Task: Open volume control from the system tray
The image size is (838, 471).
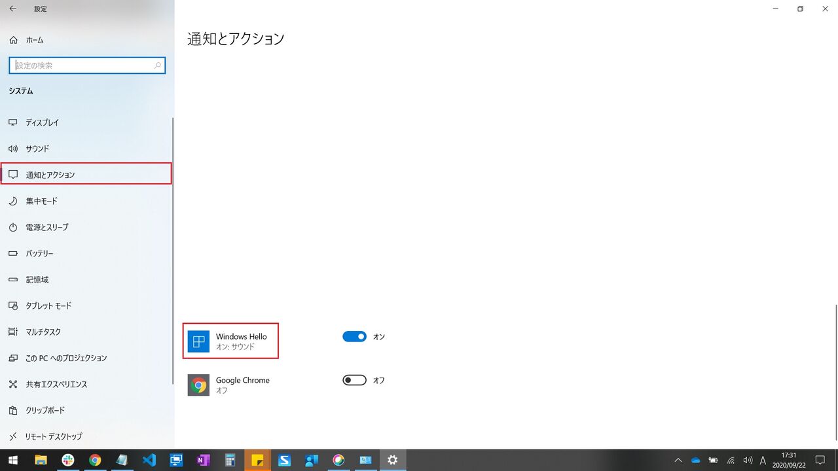Action: [x=747, y=460]
